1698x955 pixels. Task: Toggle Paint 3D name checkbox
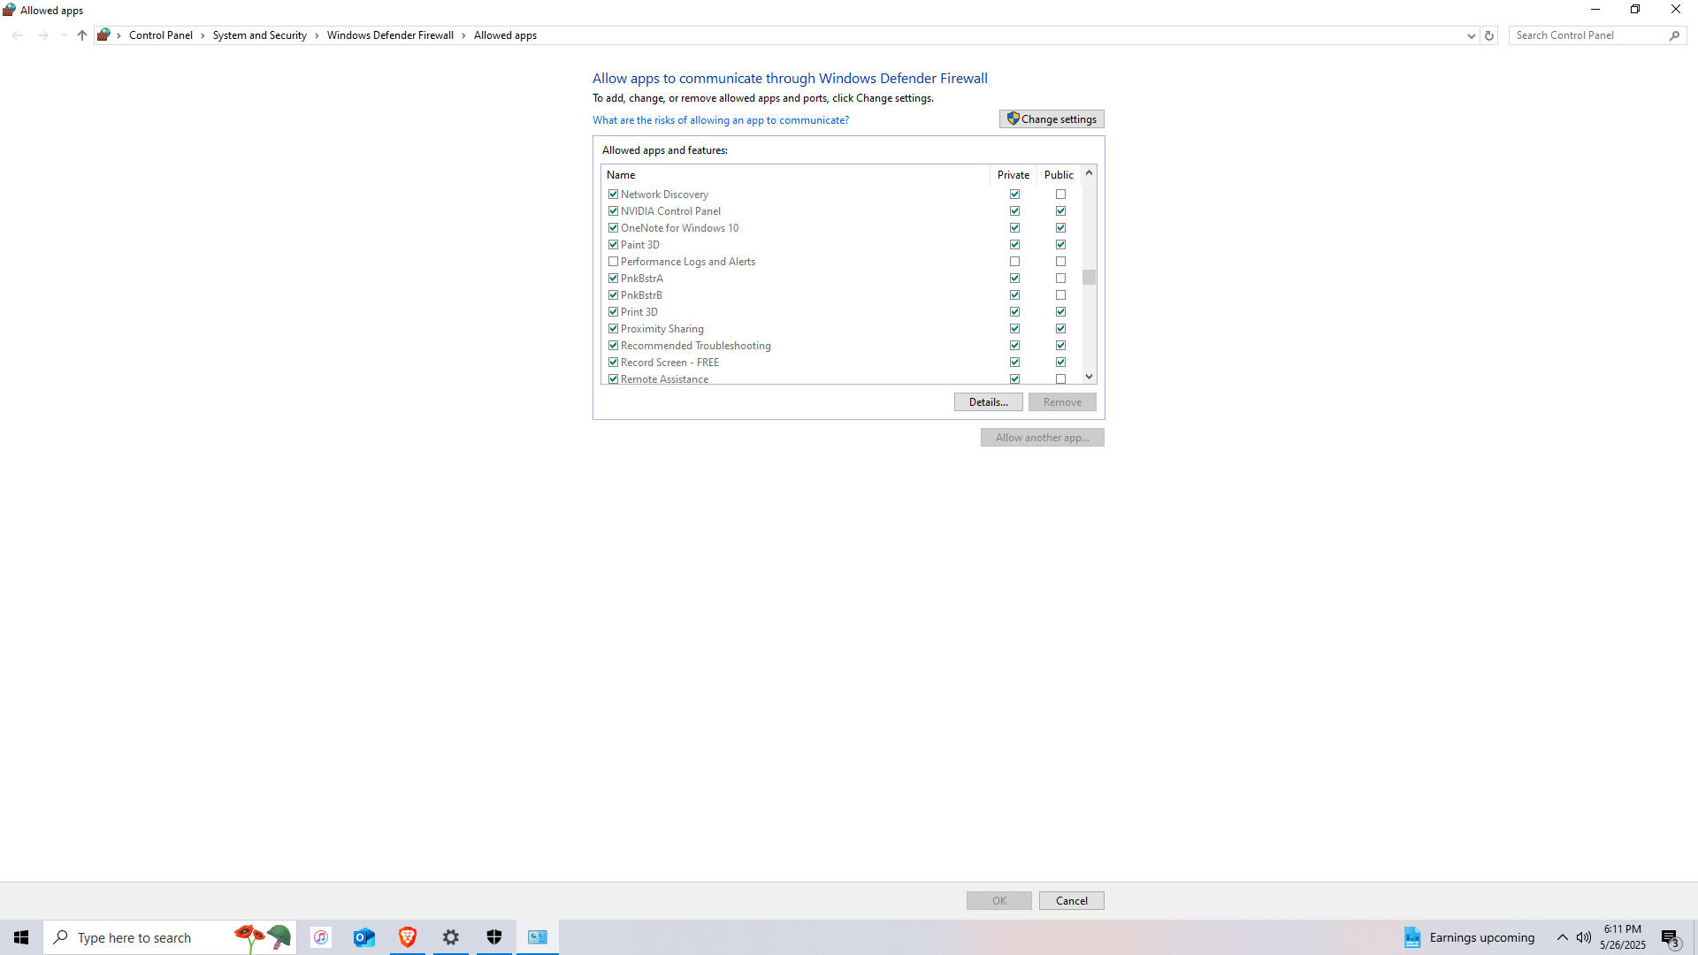pos(613,245)
